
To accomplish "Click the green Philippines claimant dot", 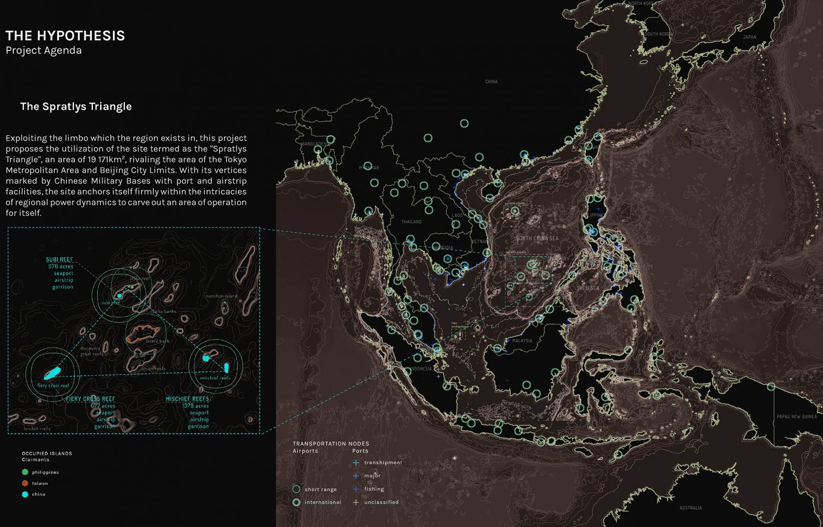I will [x=25, y=472].
